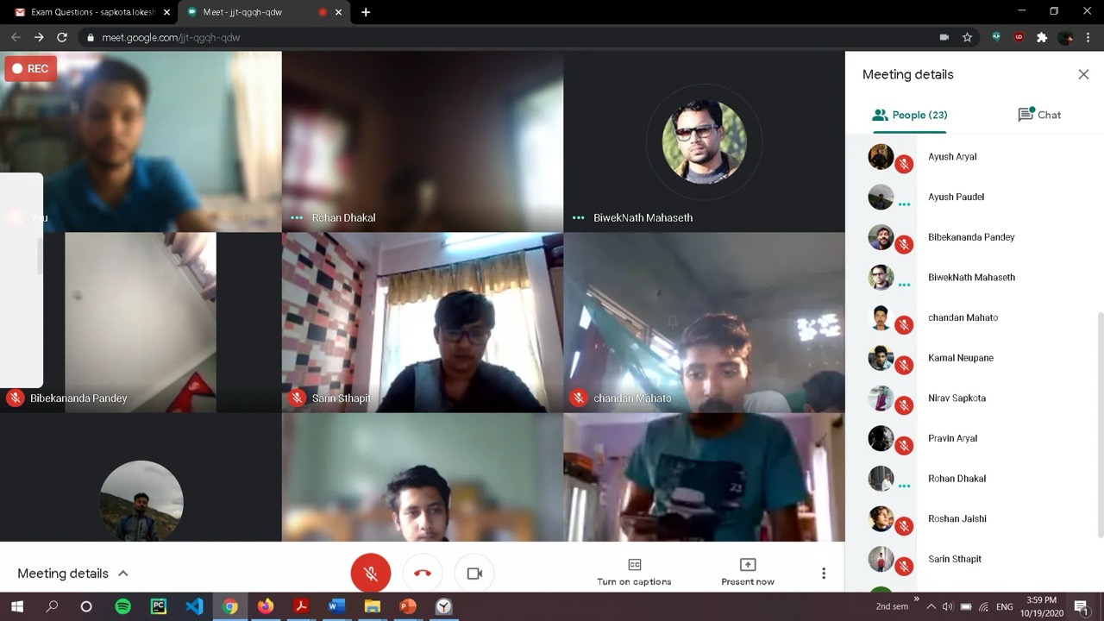This screenshot has height=621, width=1104.
Task: Toggle the camera on or off
Action: pos(474,574)
